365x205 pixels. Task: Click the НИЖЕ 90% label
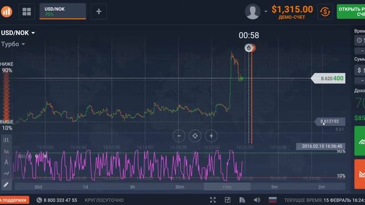7,67
